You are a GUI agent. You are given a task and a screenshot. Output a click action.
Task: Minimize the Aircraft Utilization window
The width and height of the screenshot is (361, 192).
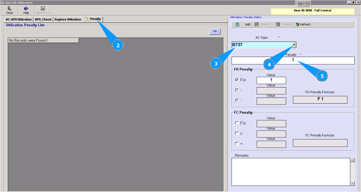click(x=349, y=2)
